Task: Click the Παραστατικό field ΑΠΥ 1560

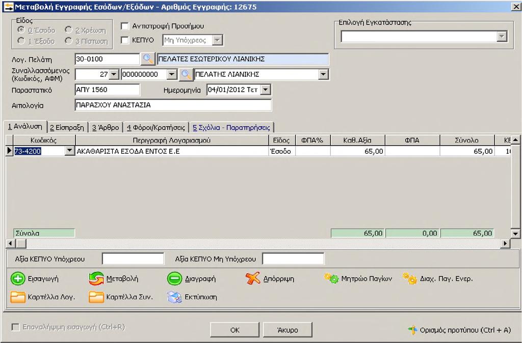Action: pyautogui.click(x=107, y=90)
